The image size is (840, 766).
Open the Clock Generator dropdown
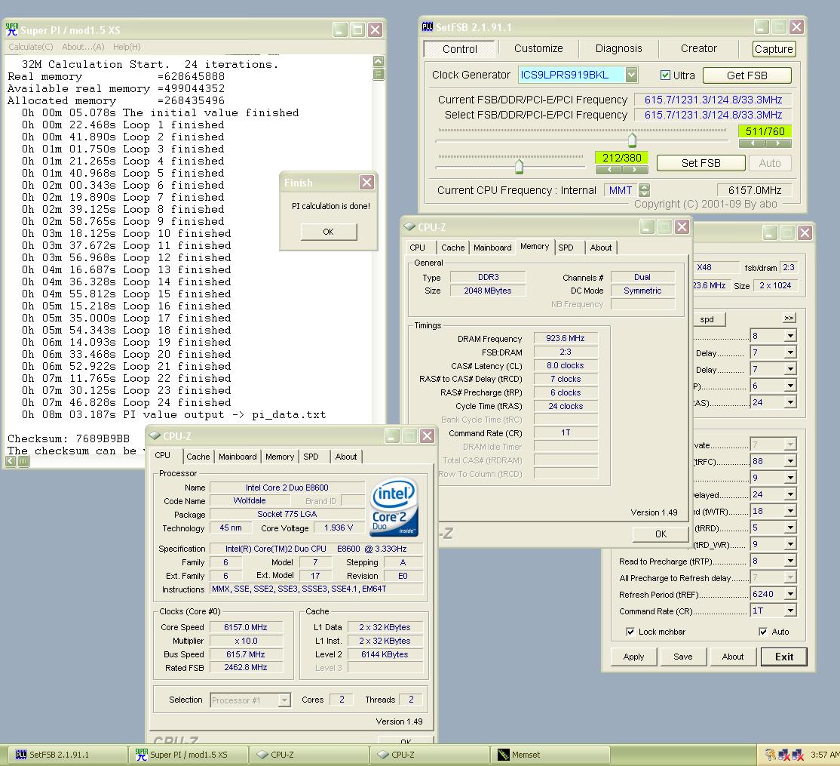pos(632,75)
